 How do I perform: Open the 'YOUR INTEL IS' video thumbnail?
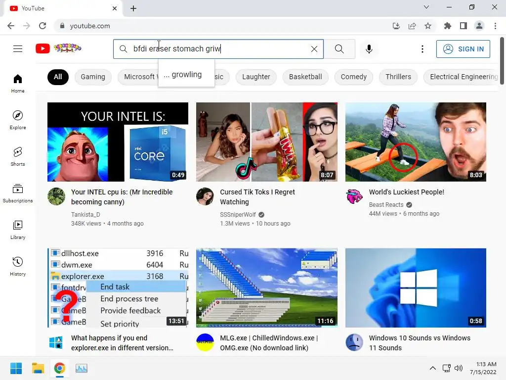(118, 142)
